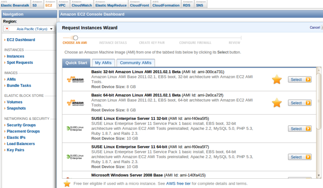Click Basic 64-bit Amazon Linux AMI title
323x188 pixels.
point(136,95)
